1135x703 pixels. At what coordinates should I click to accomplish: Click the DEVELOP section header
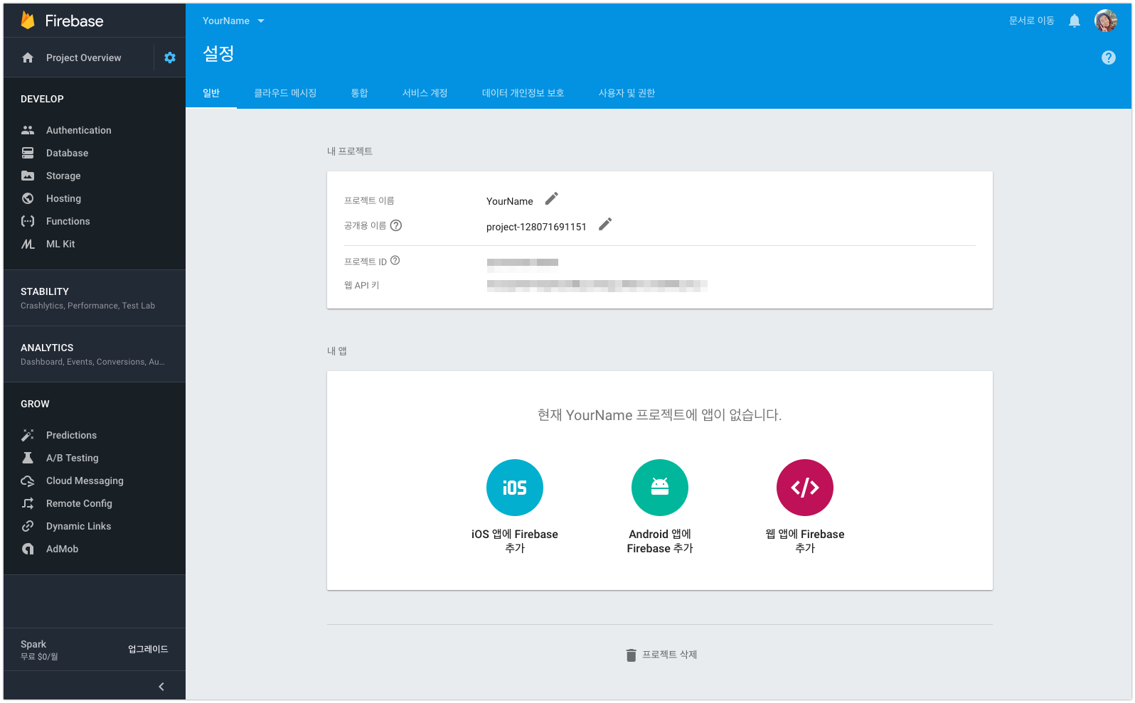42,99
